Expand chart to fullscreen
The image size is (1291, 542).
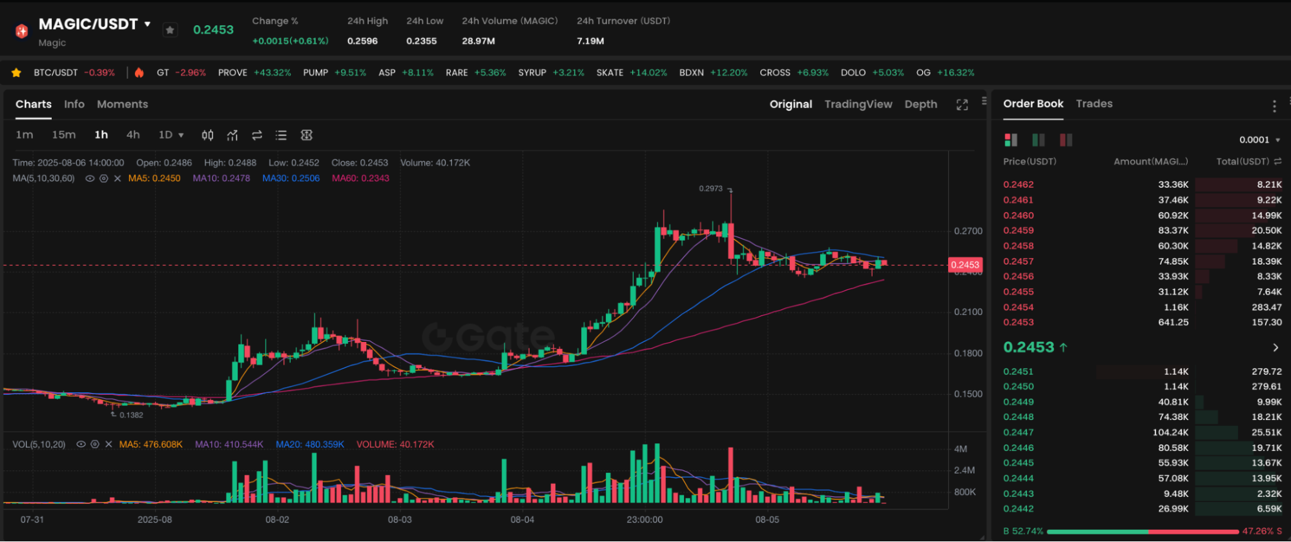click(962, 105)
